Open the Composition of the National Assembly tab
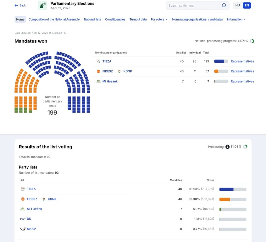266x242 pixels. tap(54, 20)
